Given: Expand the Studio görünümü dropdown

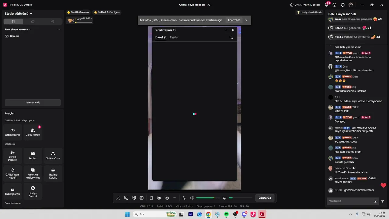Looking at the screenshot, I should coord(19,14).
